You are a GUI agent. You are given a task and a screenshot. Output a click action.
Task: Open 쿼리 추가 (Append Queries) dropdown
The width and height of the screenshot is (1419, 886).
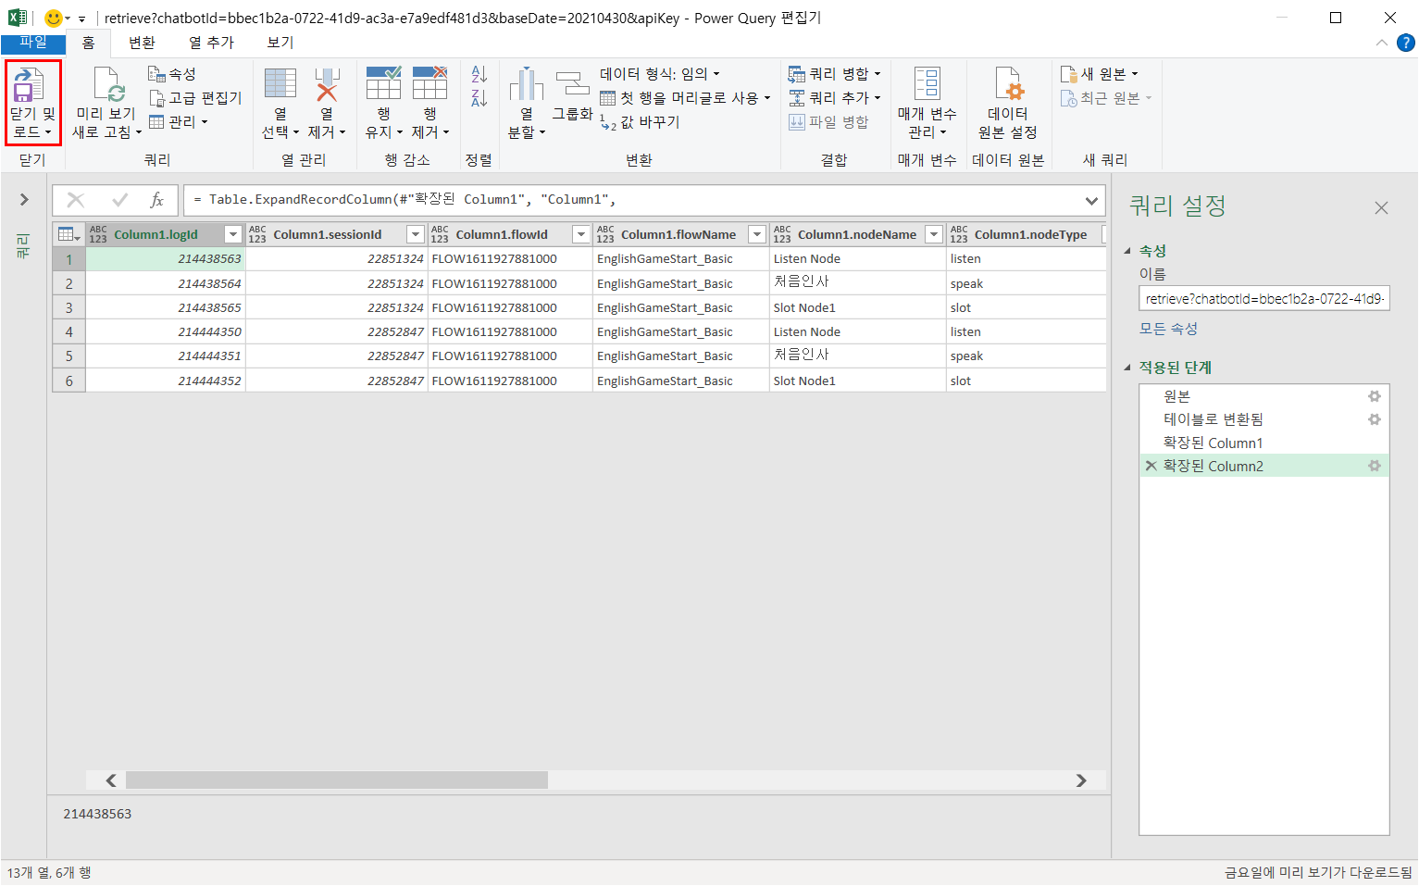point(834,98)
